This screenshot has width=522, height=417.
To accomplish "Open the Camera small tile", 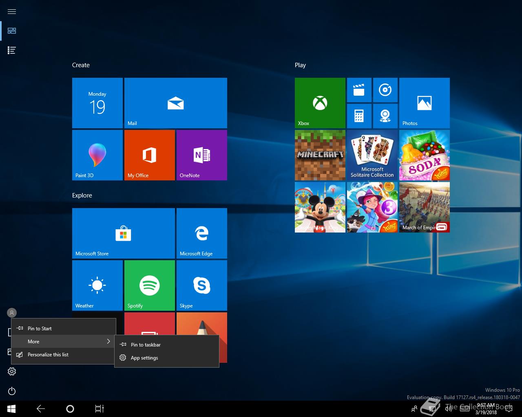I will [x=385, y=116].
